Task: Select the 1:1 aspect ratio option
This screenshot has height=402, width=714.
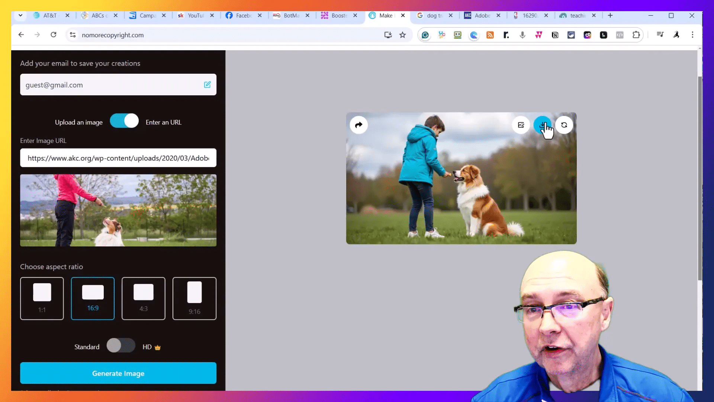Action: pos(42,299)
